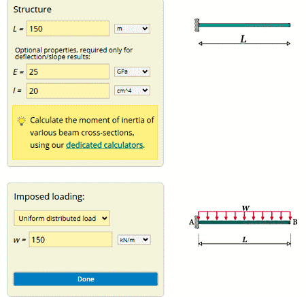Viewport: 306px width, 297px height.
Task: Expand the Uniform distributed load type selector
Action: pyautogui.click(x=62, y=218)
